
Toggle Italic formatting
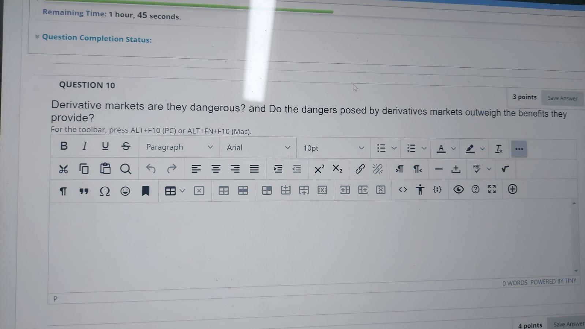click(x=85, y=146)
